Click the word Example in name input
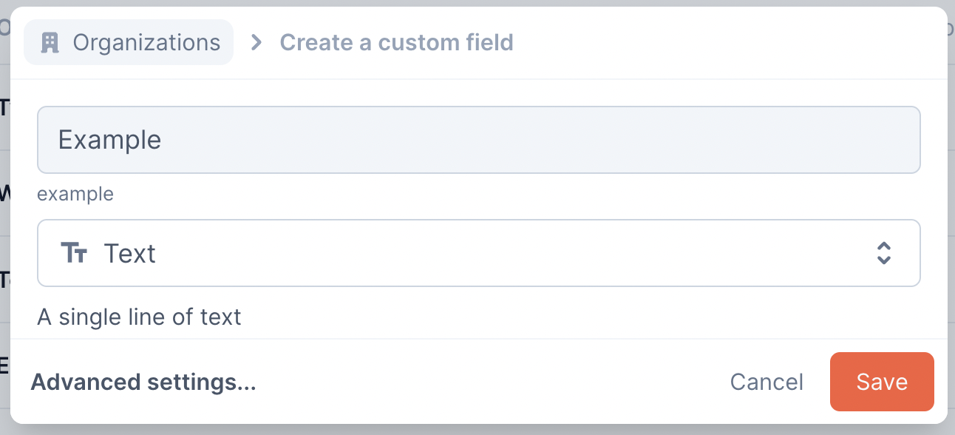This screenshot has width=955, height=435. coord(109,140)
